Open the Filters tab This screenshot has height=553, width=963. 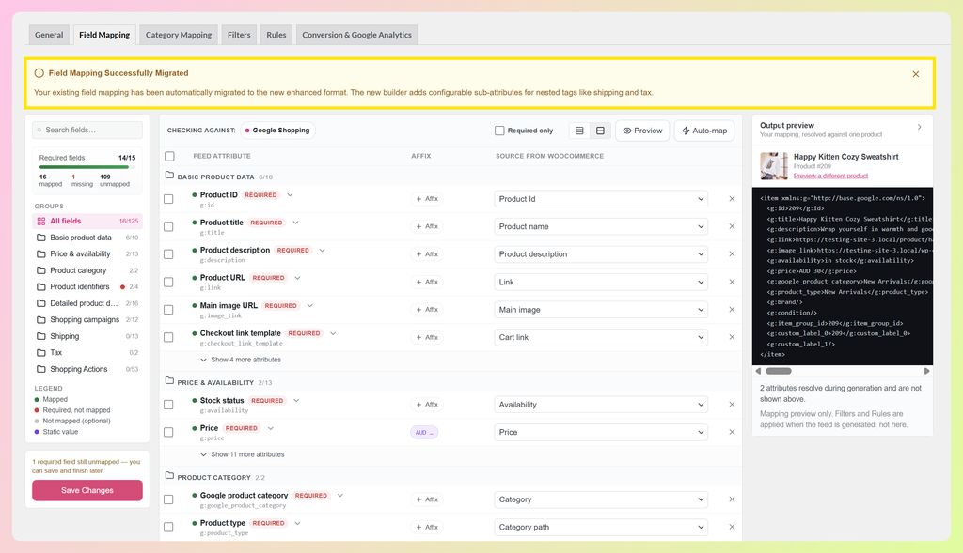[x=239, y=35]
